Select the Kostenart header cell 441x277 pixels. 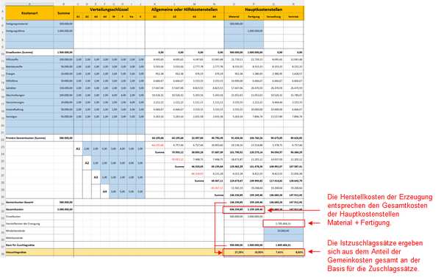click(x=29, y=13)
